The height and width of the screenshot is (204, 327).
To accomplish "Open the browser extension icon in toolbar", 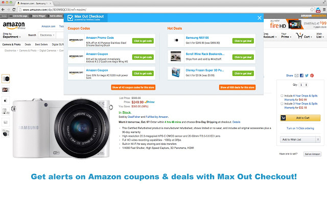I will [x=318, y=10].
